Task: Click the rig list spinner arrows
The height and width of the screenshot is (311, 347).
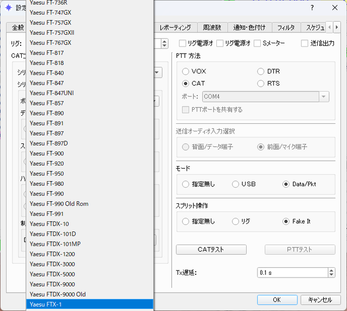Action: click(x=164, y=43)
